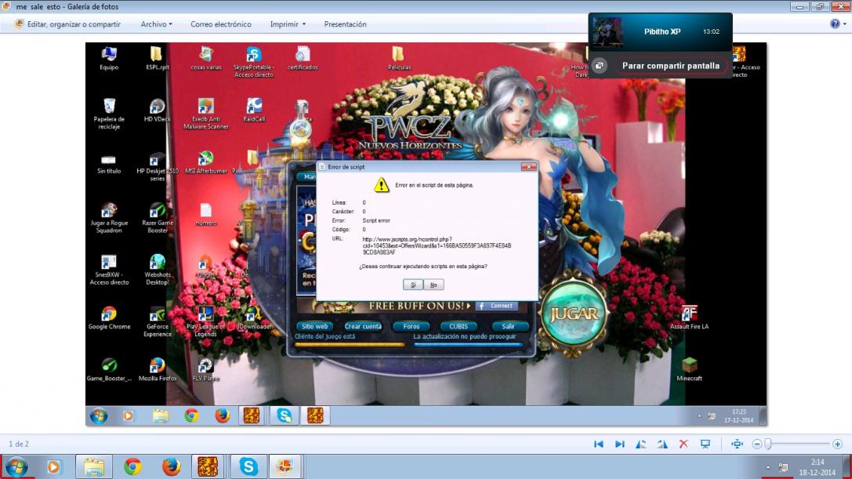Image resolution: width=852 pixels, height=479 pixels.
Task: Rotate the photo clockwise
Action: pyautogui.click(x=662, y=445)
